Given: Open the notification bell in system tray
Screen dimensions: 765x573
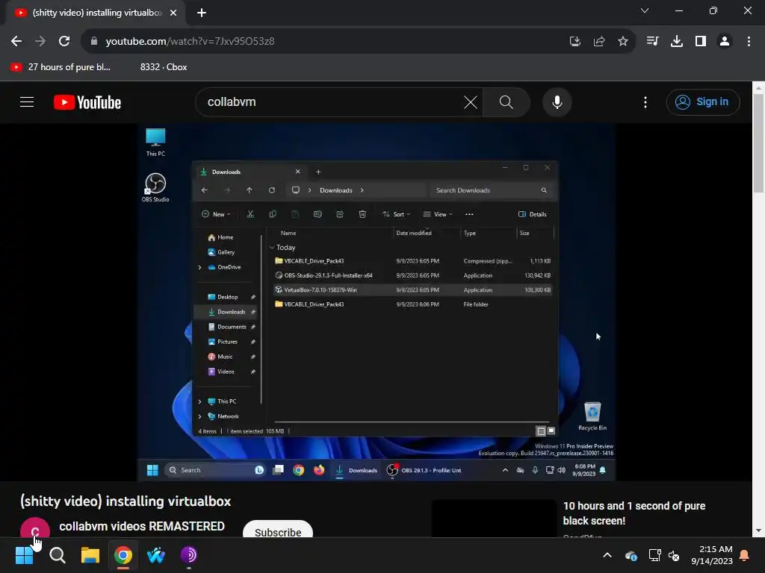Looking at the screenshot, I should coord(745,555).
